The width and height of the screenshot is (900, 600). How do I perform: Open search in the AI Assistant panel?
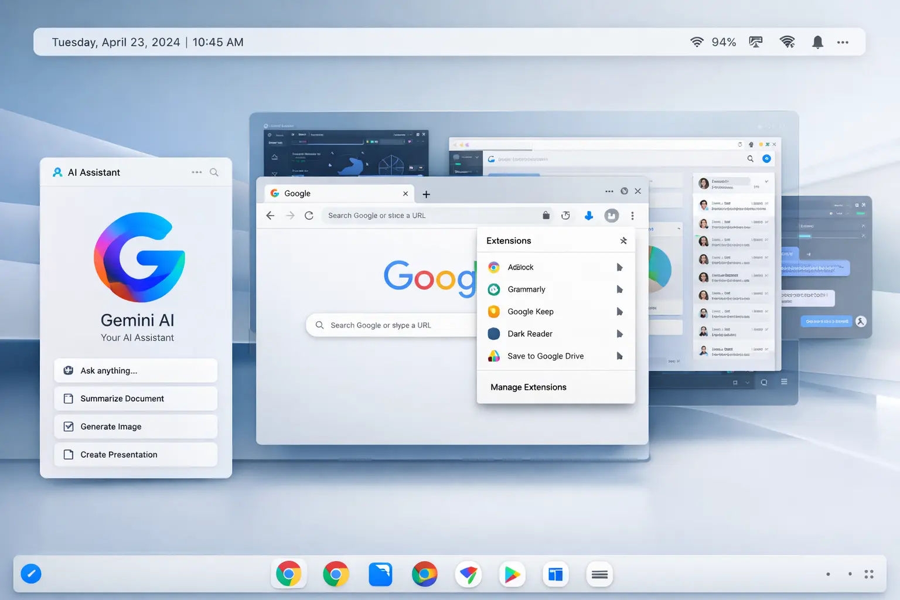(214, 172)
